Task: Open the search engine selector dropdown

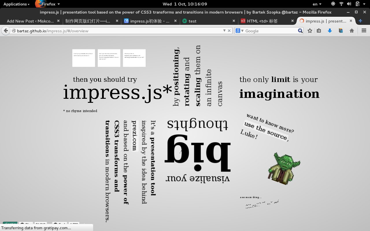Action: 240,31
